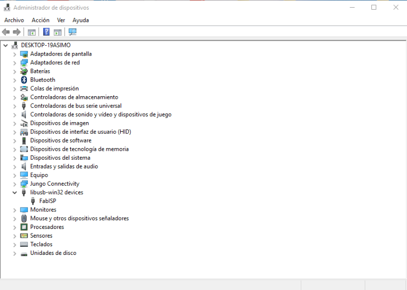The height and width of the screenshot is (290, 407).
Task: Click the Back arrow toolbar icon
Action: (6, 32)
